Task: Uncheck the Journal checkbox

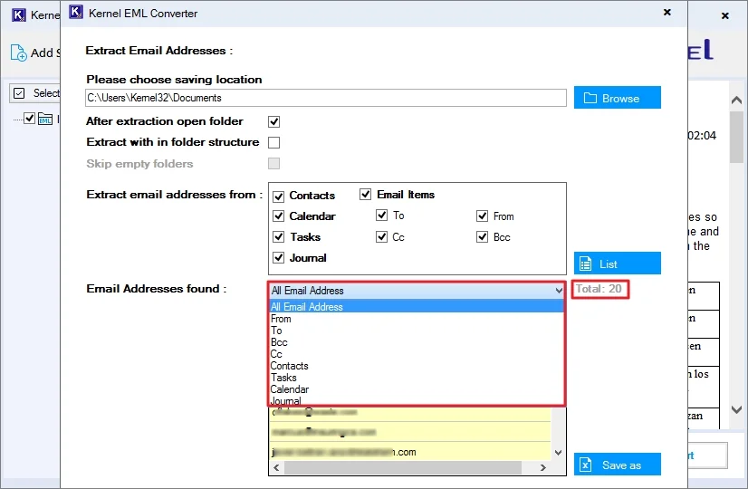Action: point(279,258)
